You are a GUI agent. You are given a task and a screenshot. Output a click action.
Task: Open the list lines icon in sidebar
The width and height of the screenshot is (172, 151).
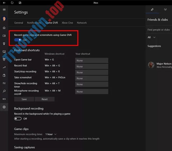click(x=4, y=83)
